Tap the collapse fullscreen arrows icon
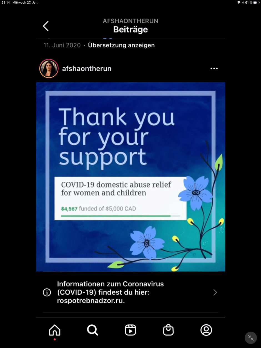The width and height of the screenshot is (261, 348). (251, 338)
